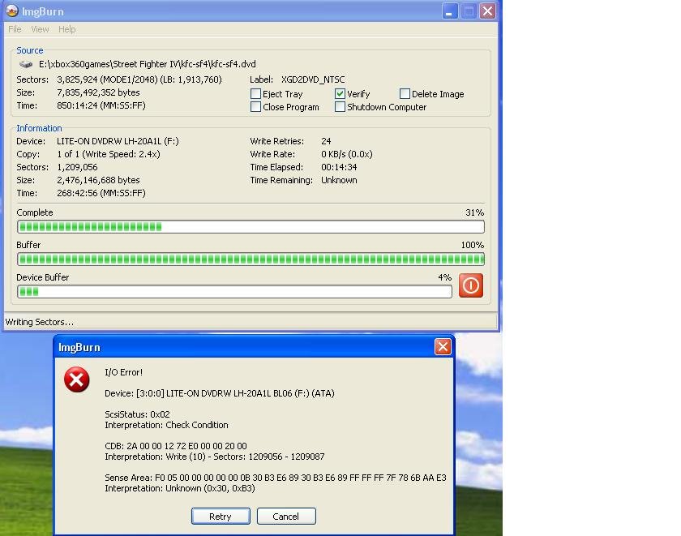681x536 pixels.
Task: Click 'Write (10) - Sectors: 1209056 - 1209087' line
Action: click(215, 457)
